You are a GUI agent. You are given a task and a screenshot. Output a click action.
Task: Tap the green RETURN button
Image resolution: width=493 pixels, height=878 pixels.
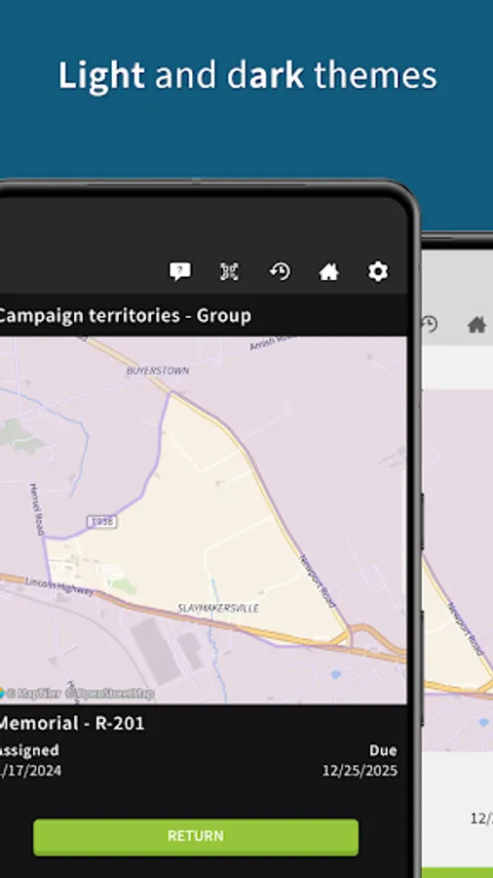(x=196, y=837)
